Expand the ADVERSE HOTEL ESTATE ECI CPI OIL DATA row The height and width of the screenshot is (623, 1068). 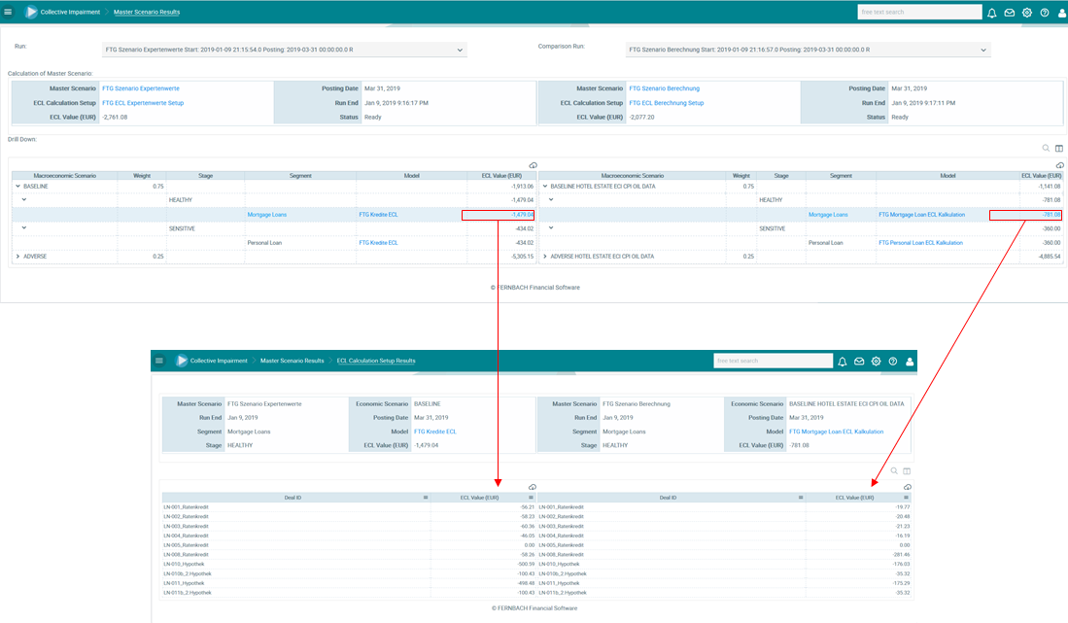(x=545, y=256)
